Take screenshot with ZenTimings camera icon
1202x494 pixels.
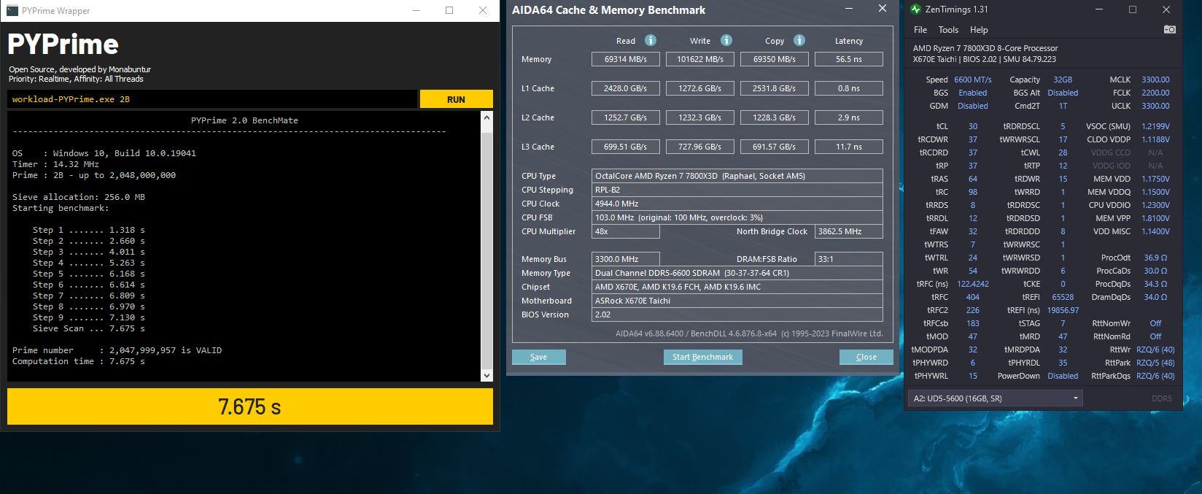point(1170,30)
